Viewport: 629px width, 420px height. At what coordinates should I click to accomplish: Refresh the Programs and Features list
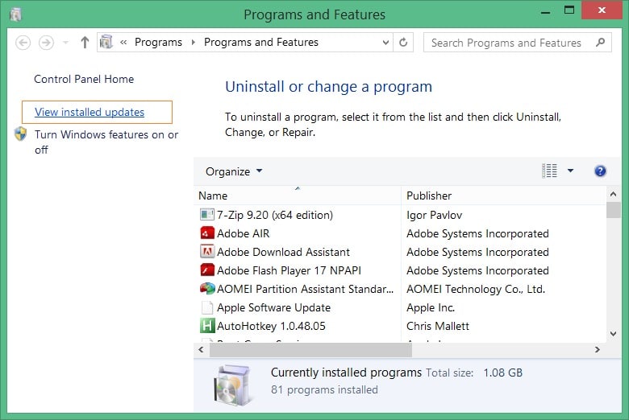pyautogui.click(x=403, y=43)
